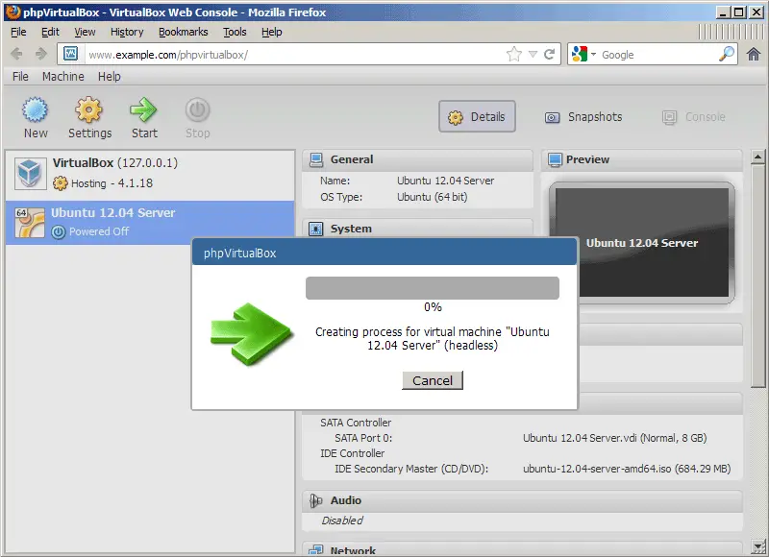The image size is (769, 557).
Task: Open the Firefox Help menu
Action: click(x=272, y=32)
